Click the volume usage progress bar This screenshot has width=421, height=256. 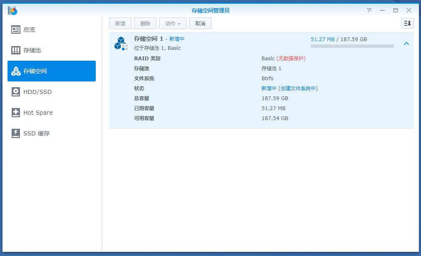352,46
